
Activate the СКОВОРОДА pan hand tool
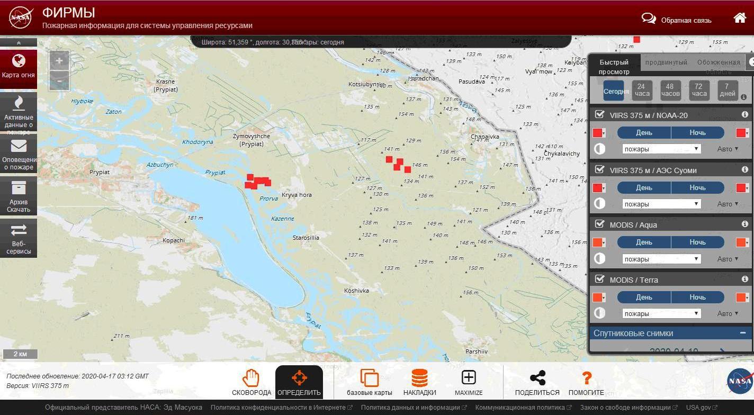[250, 381]
